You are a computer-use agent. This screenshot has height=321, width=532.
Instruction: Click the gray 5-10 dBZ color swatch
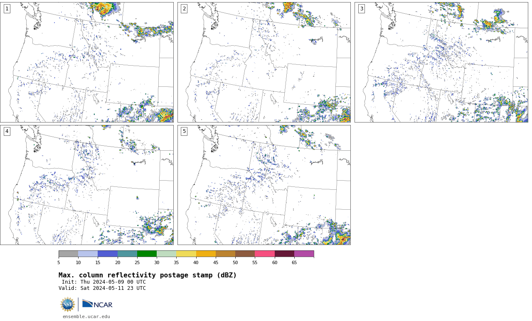pyautogui.click(x=68, y=254)
